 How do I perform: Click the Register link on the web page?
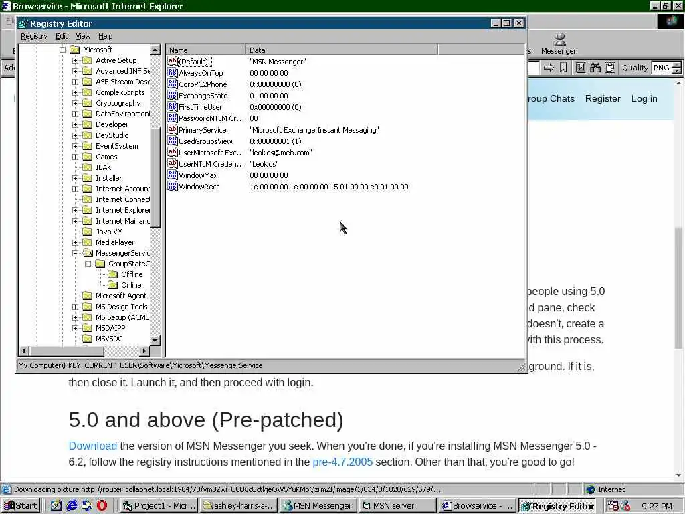pyautogui.click(x=603, y=98)
